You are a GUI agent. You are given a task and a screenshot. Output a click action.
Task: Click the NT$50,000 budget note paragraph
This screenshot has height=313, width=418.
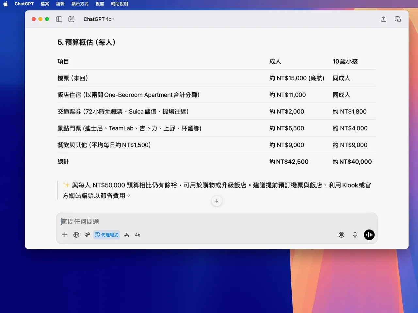pos(217,190)
